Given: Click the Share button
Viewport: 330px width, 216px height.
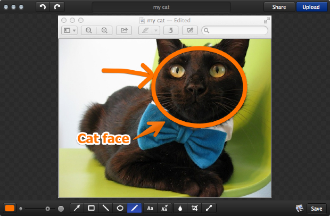Looking at the screenshot, I should (x=279, y=7).
